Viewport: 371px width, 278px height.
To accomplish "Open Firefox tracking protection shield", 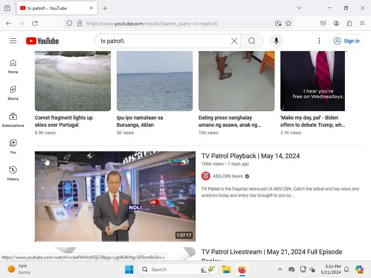I will (69, 24).
